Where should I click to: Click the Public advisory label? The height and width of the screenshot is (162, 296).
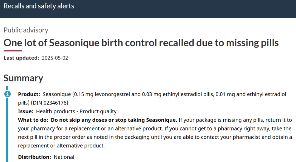(26, 30)
